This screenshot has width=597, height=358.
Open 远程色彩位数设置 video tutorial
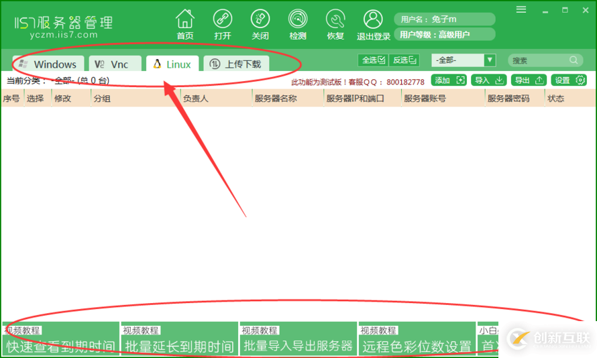(x=417, y=339)
